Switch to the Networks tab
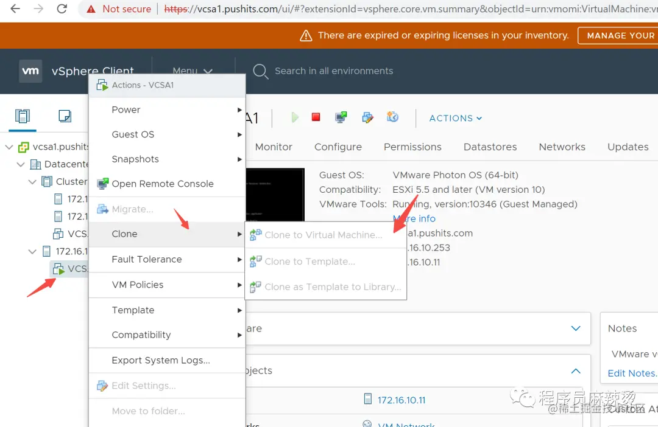Viewport: 658px width, 427px height. point(562,147)
